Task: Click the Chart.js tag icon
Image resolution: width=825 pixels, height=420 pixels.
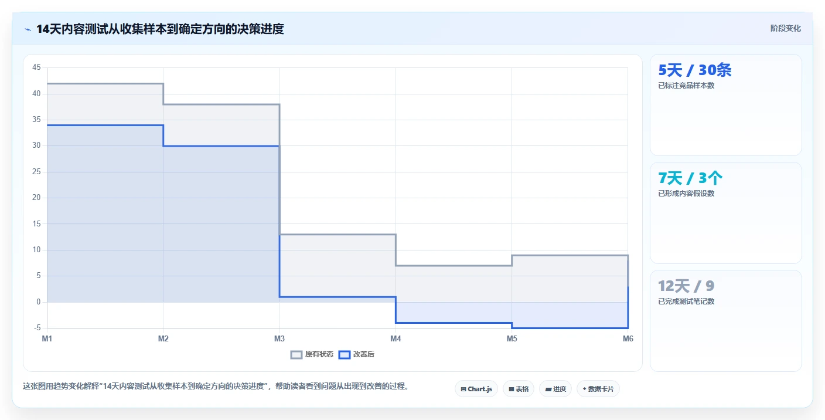Action: point(463,389)
